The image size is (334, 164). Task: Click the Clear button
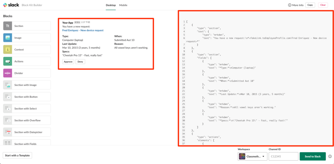tap(323, 5)
